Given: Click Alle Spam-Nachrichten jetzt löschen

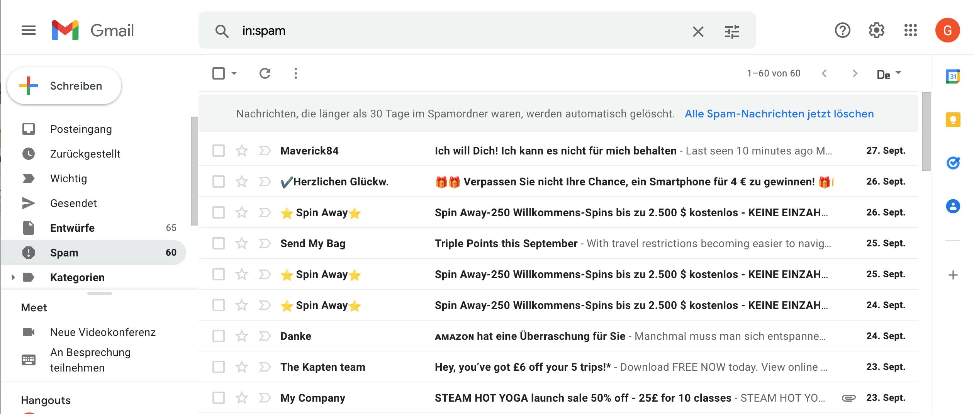Looking at the screenshot, I should tap(779, 114).
